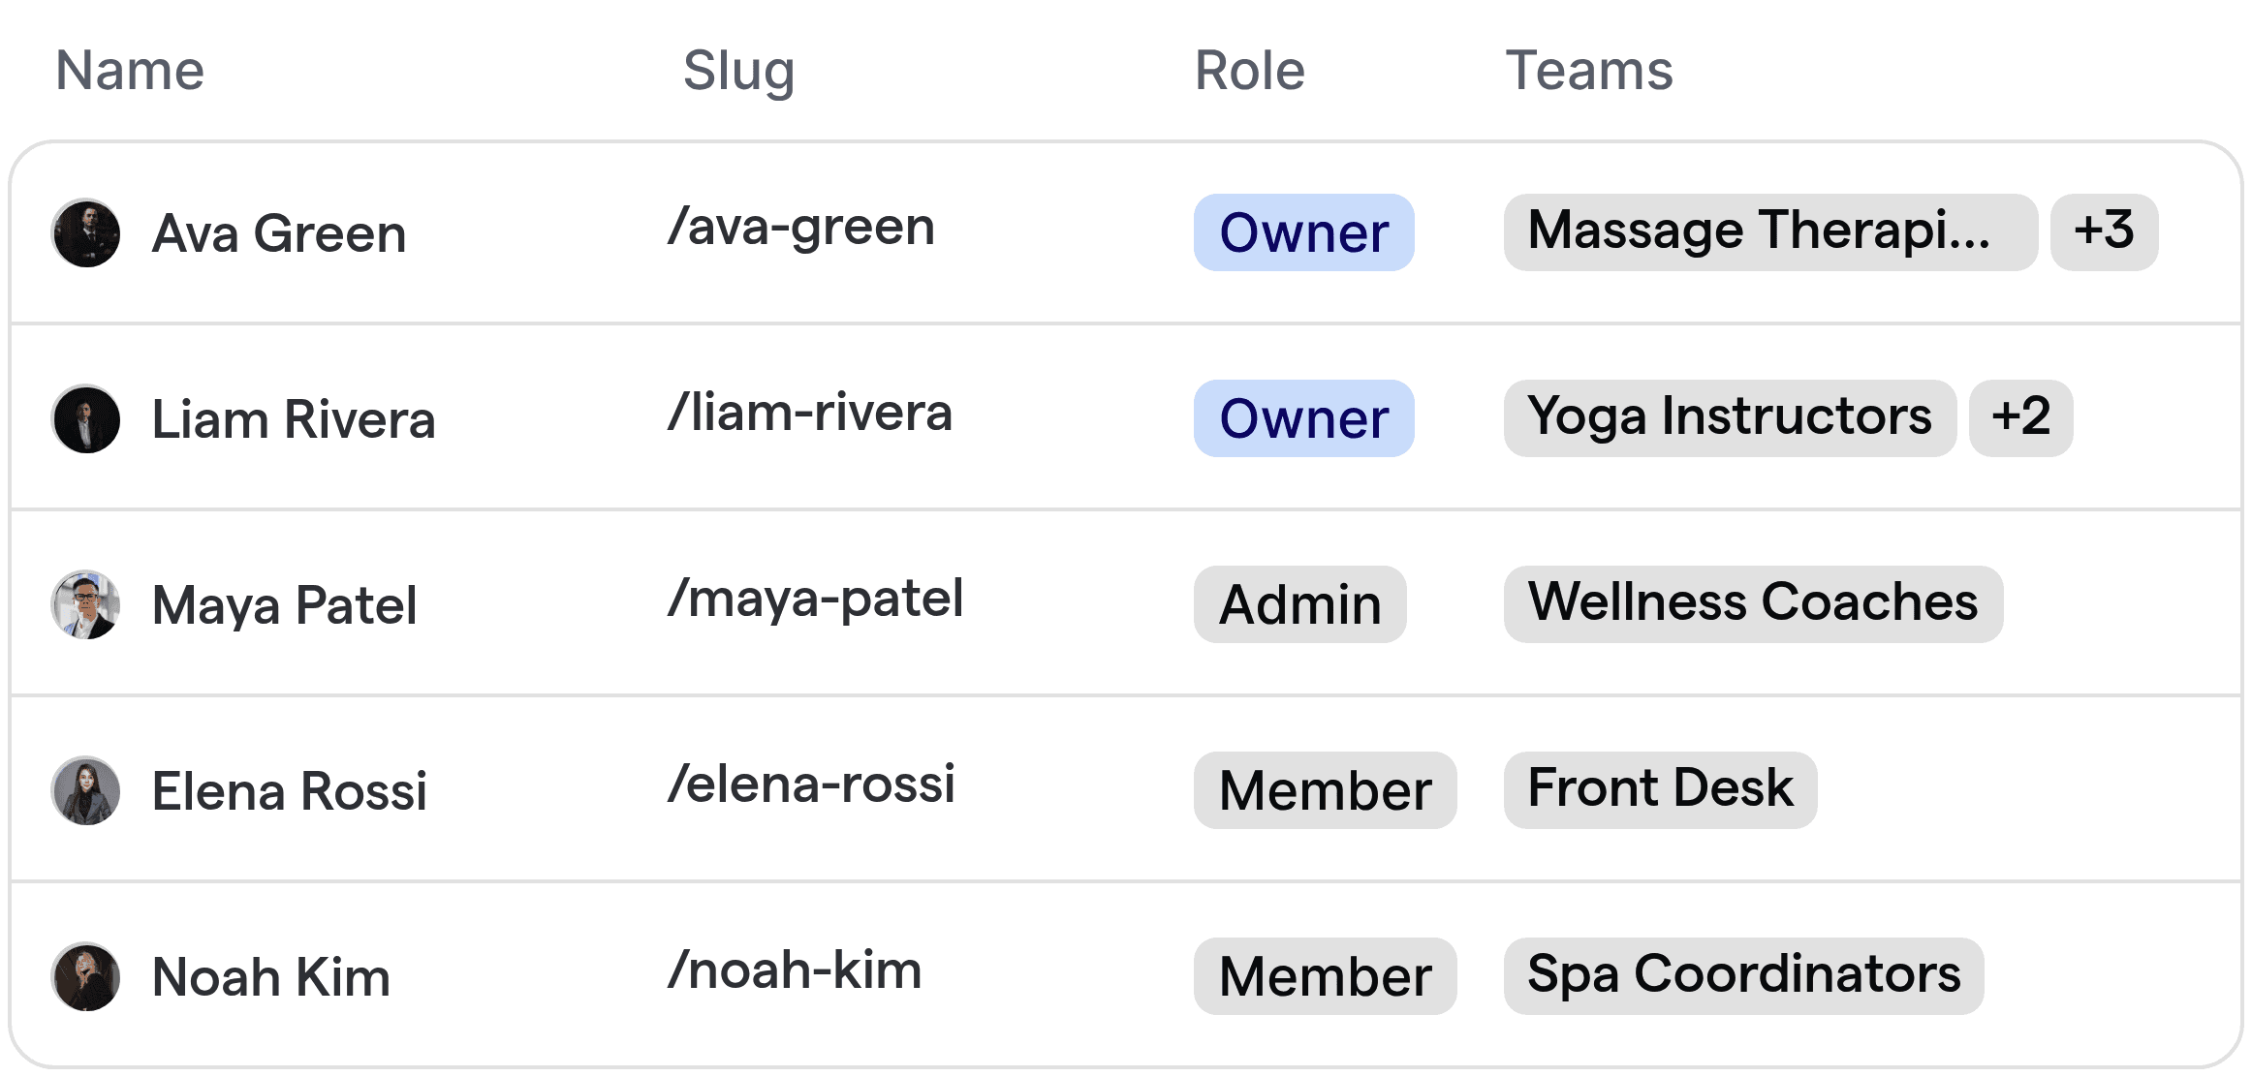The width and height of the screenshot is (2252, 1077).
Task: Expand the +2 teams for Liam Rivera
Action: click(2021, 417)
